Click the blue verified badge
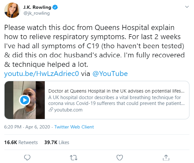The height and width of the screenshot is (163, 194). click(55, 7)
